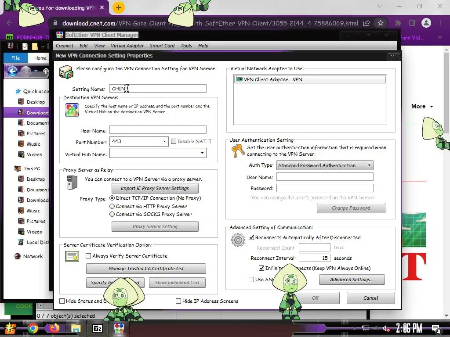450x337 pixels.
Task: Select Connect via HTTP Proxy Server
Action: click(112, 206)
